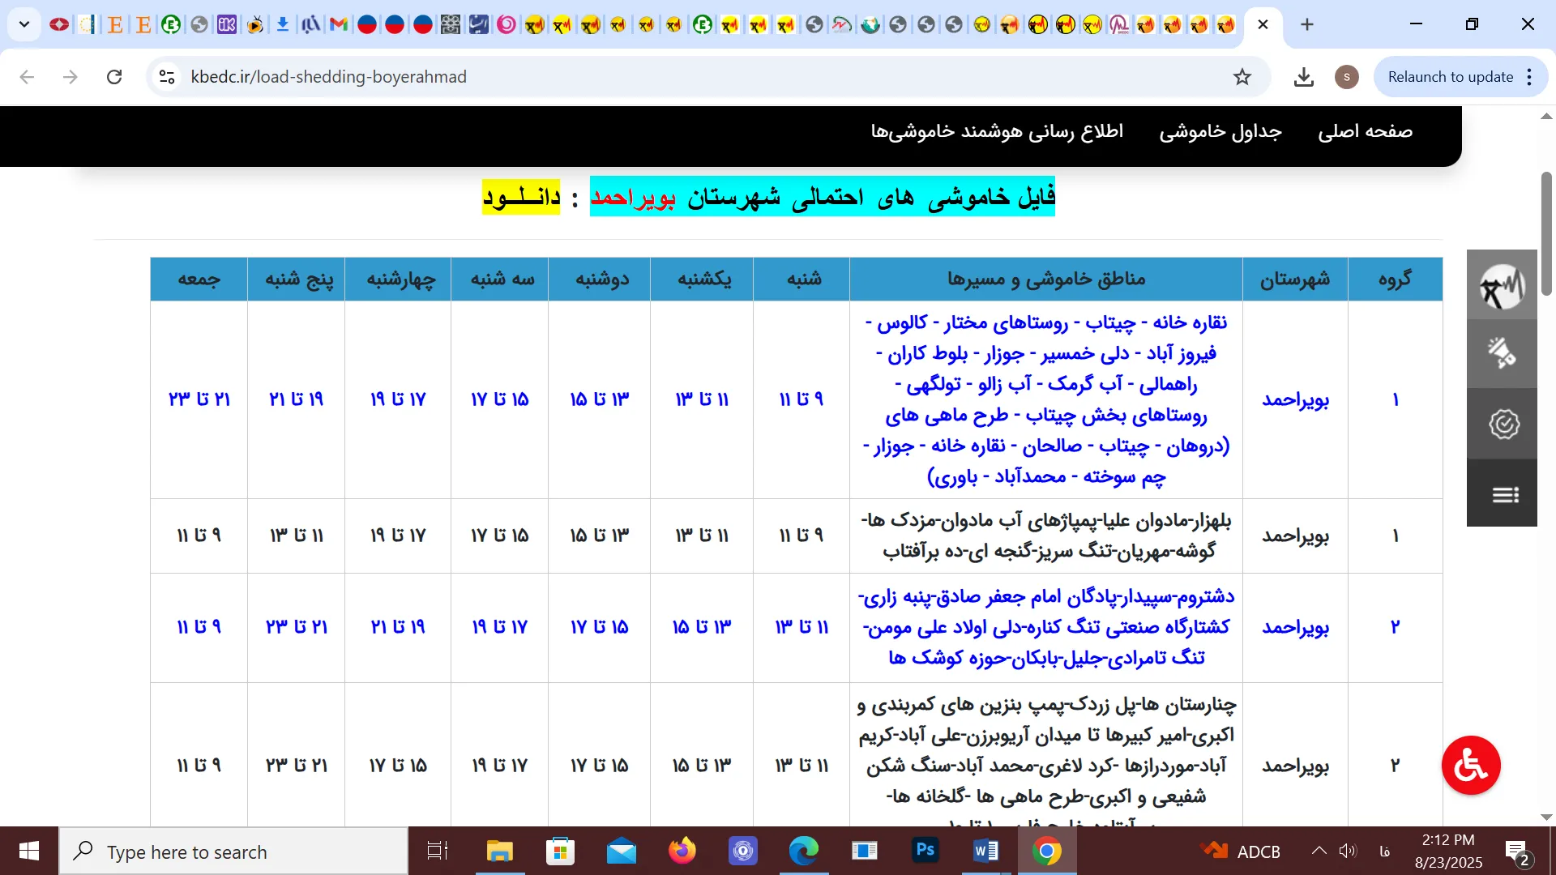Open Photoshop from the taskbar
The image size is (1556, 875).
click(925, 851)
